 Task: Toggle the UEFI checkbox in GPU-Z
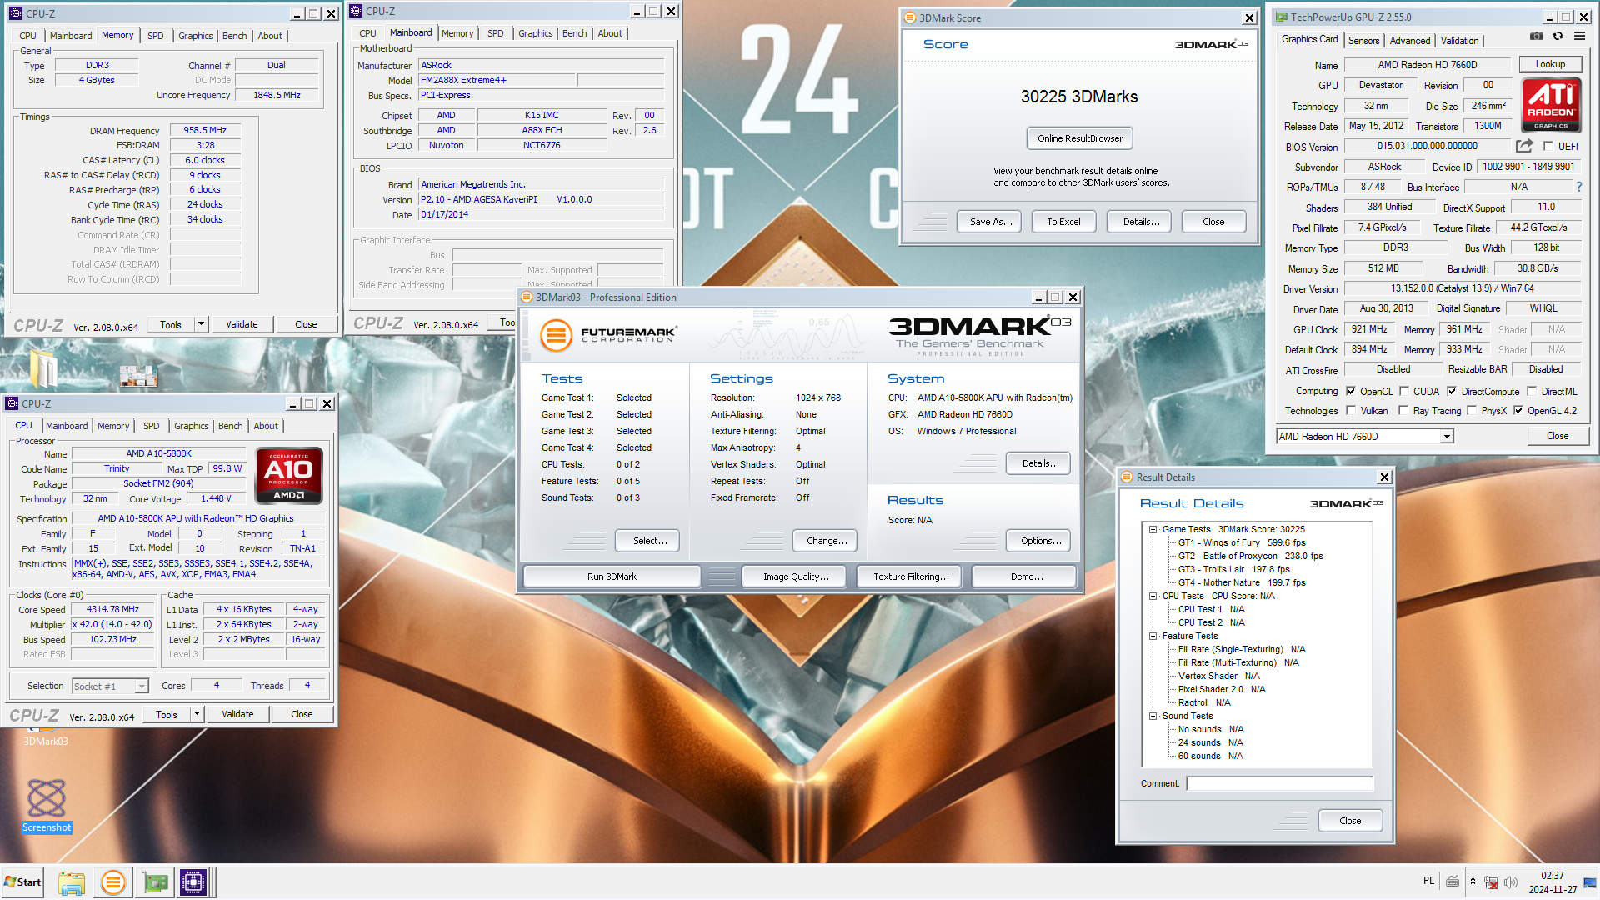click(x=1548, y=146)
